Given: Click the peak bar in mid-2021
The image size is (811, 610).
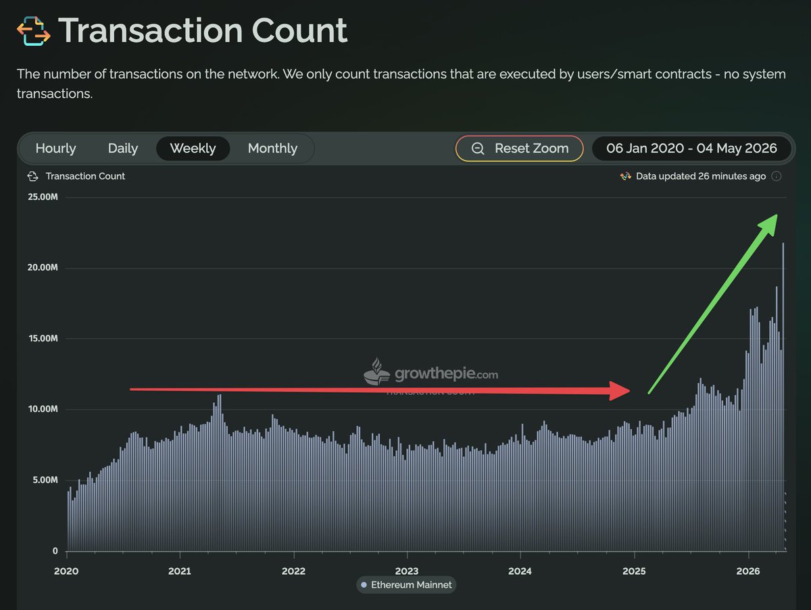Looking at the screenshot, I should [220, 472].
